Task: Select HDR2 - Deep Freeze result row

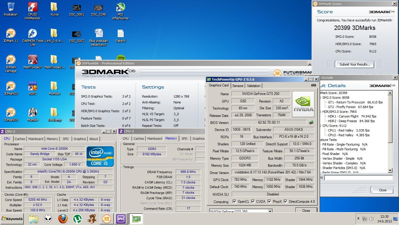Action: click(x=351, y=121)
